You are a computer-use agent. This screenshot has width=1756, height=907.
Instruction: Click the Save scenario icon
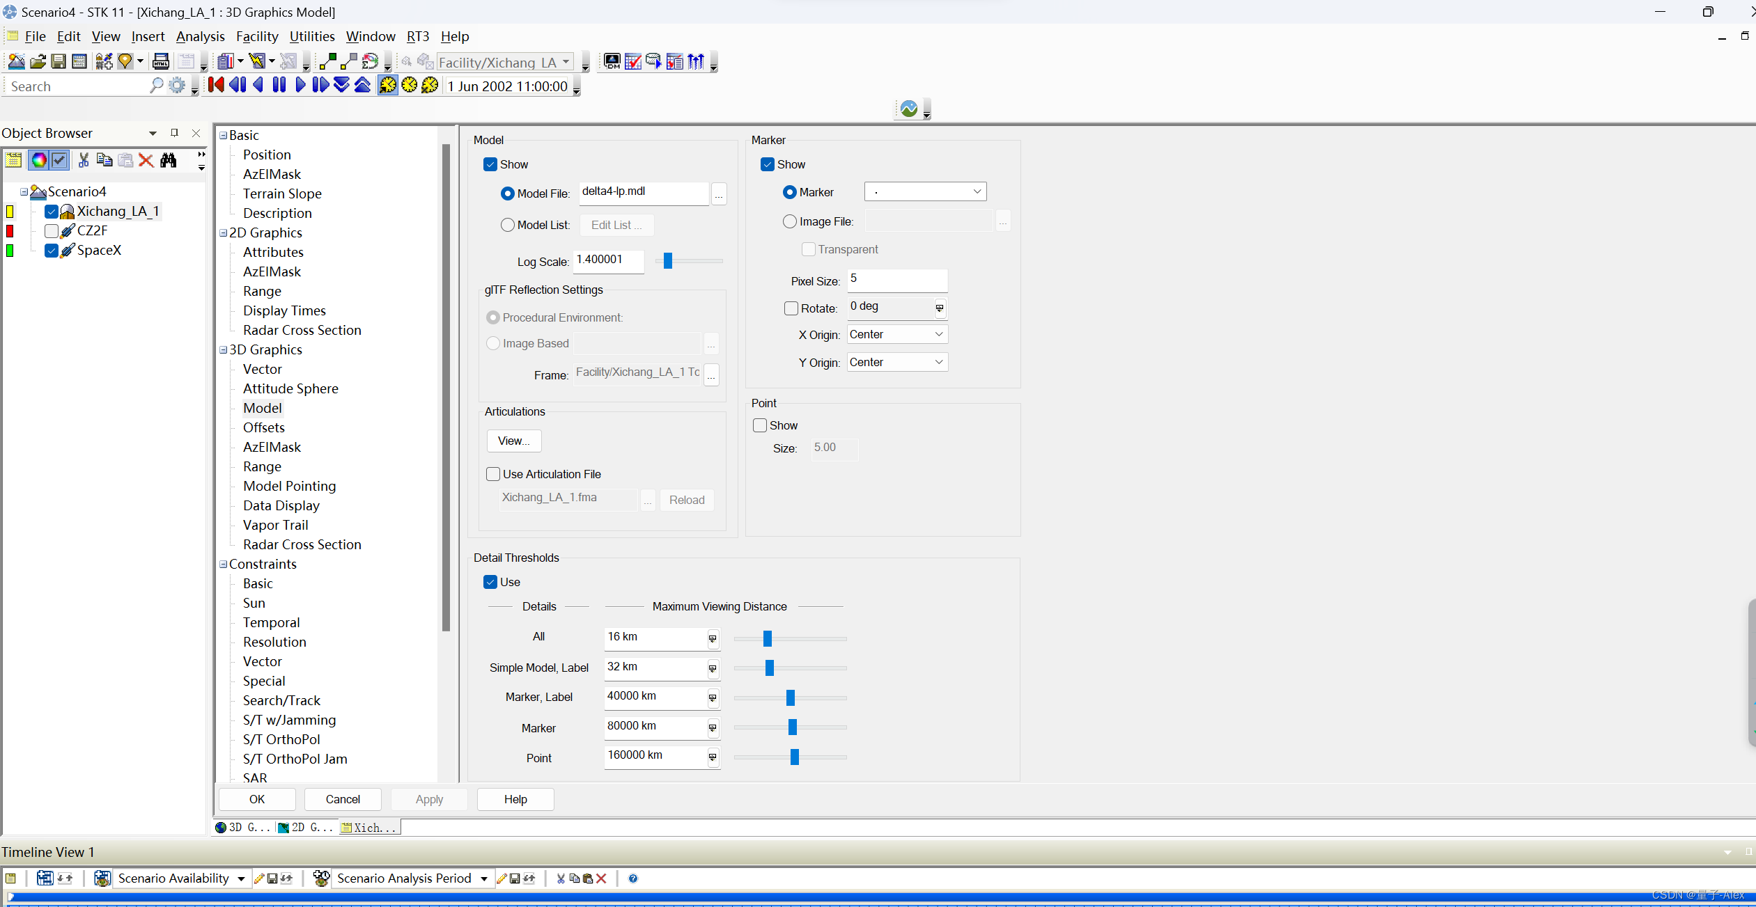59,62
